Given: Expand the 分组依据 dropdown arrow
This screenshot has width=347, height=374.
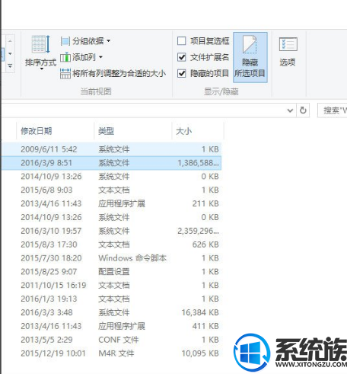Looking at the screenshot, I should 108,41.
